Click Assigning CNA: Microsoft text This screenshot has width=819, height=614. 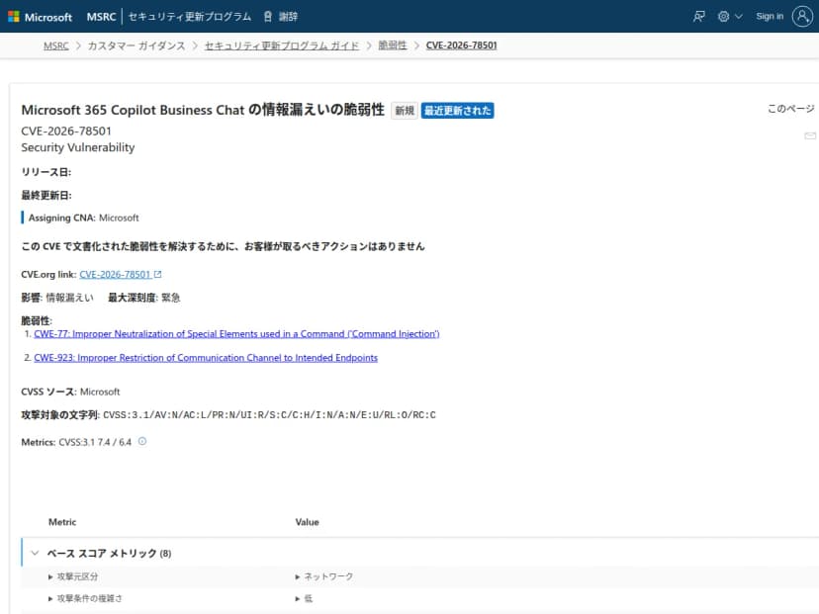click(x=83, y=218)
